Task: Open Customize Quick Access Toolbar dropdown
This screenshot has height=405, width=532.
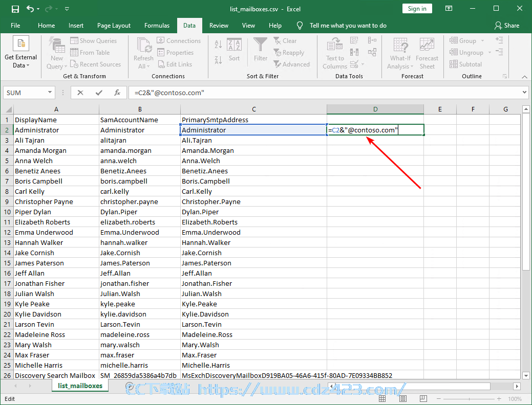Action: (67, 9)
